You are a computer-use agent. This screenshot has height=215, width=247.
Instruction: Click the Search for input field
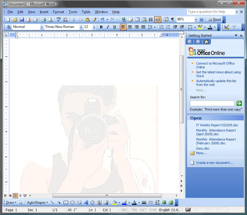212,103
